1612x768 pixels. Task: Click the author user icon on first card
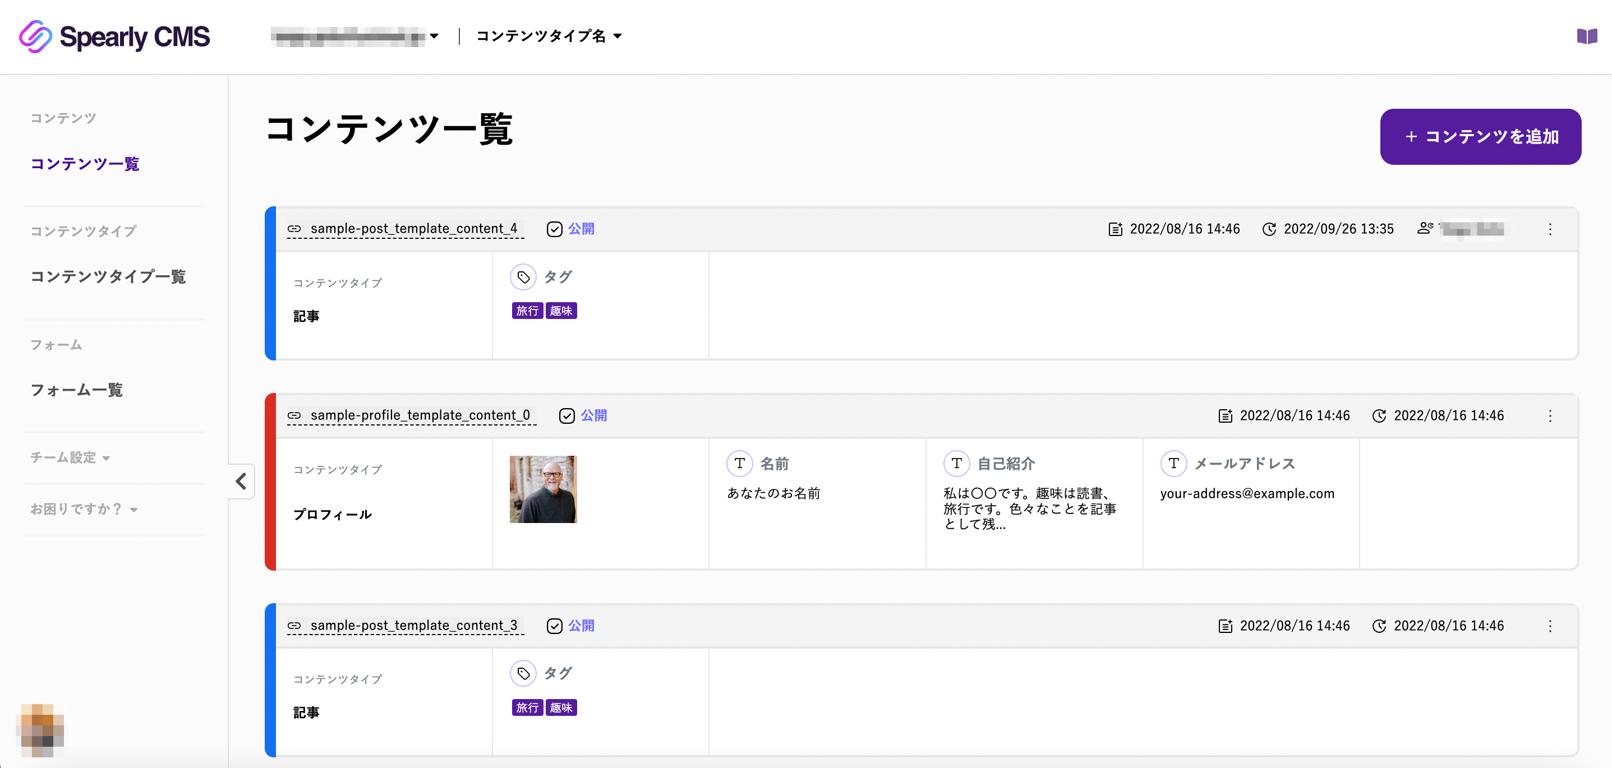1425,228
